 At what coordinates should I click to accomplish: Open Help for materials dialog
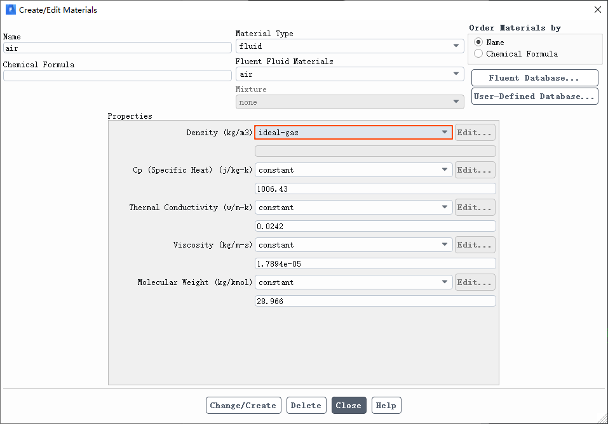(386, 406)
